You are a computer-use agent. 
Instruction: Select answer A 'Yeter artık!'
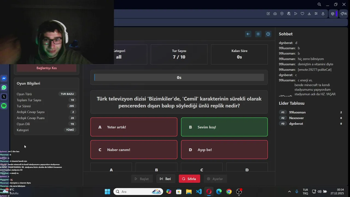[x=134, y=127]
